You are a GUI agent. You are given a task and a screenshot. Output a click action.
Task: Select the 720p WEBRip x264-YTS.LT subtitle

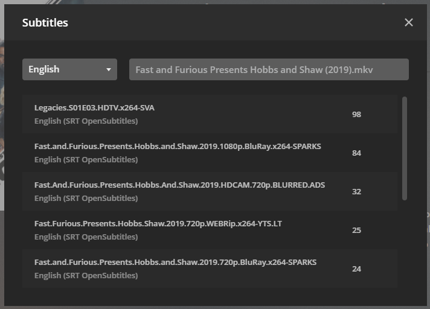[x=158, y=223]
